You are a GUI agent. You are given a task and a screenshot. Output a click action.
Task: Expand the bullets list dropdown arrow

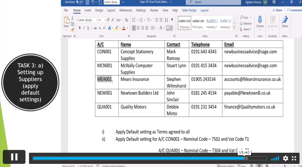(137, 20)
